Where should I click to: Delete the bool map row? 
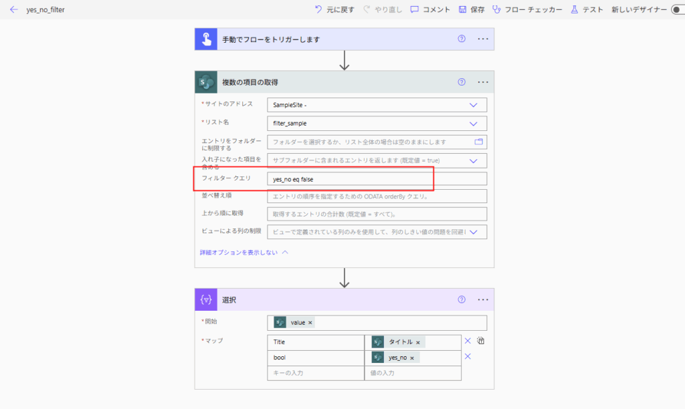coord(468,357)
